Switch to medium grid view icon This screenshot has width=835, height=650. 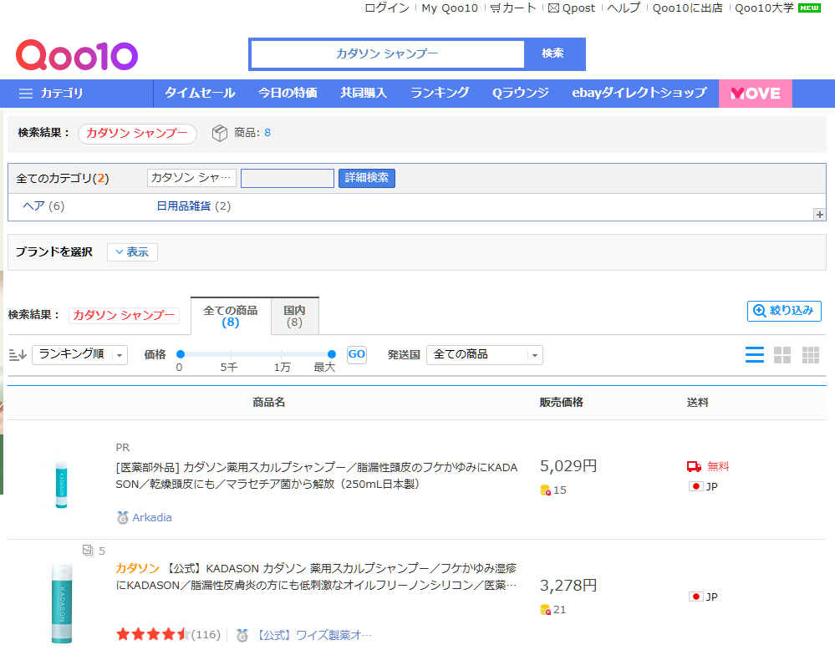click(x=782, y=354)
